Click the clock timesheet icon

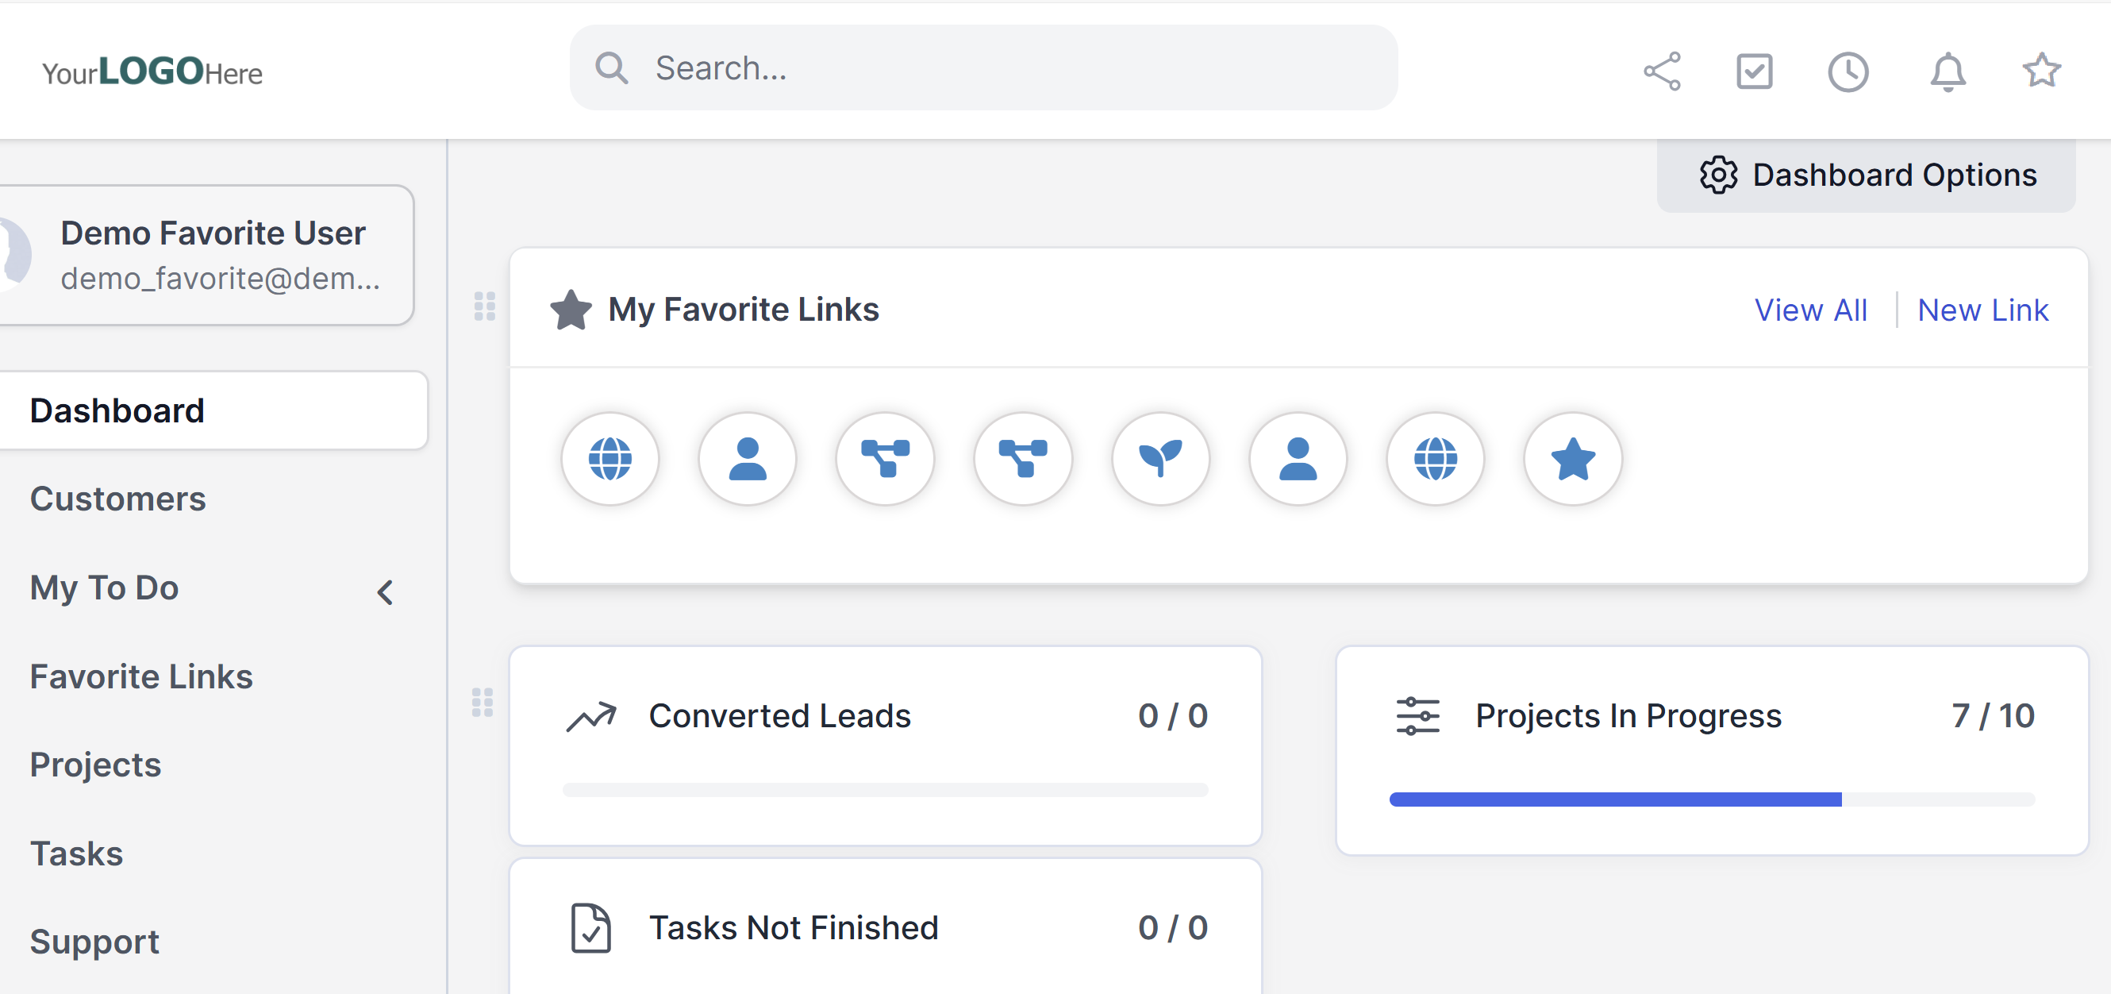(1848, 71)
